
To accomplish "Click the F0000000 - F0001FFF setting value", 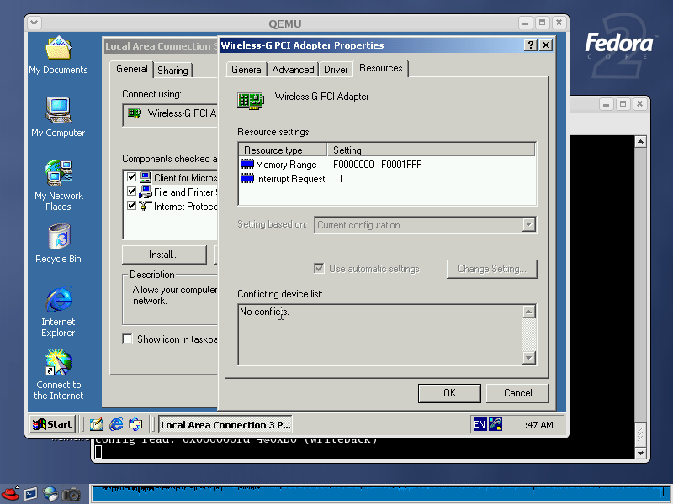I will tap(377, 164).
